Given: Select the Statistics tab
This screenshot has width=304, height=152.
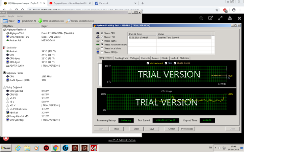Looking at the screenshot, I should tap(184, 58).
